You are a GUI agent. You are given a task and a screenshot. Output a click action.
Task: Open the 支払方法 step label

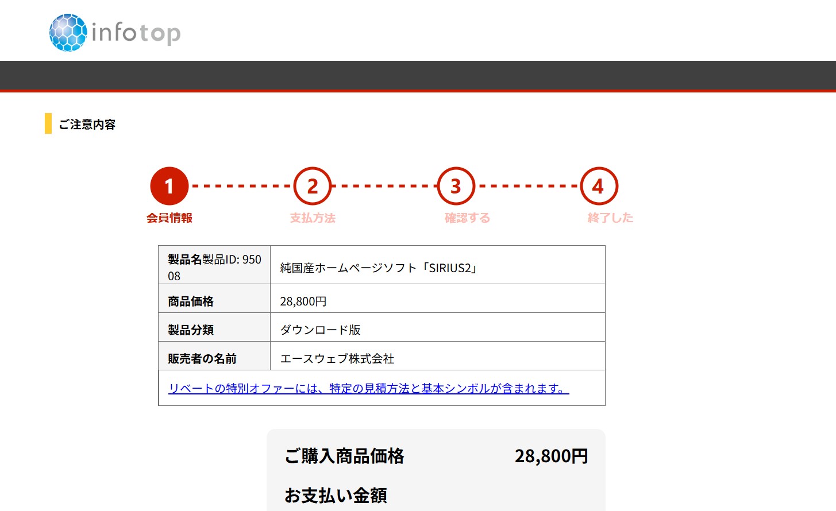click(x=313, y=218)
